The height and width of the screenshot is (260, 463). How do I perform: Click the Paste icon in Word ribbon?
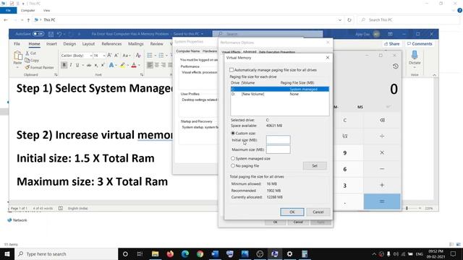tap(17, 56)
